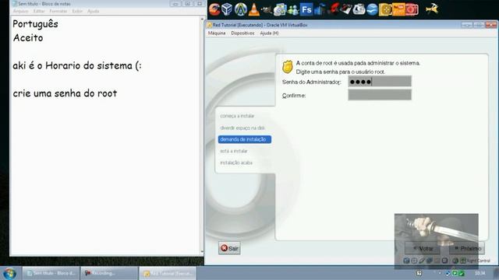The image size is (499, 280).
Task: Click the Notepad scrollbar down arrow
Action: coord(202,252)
